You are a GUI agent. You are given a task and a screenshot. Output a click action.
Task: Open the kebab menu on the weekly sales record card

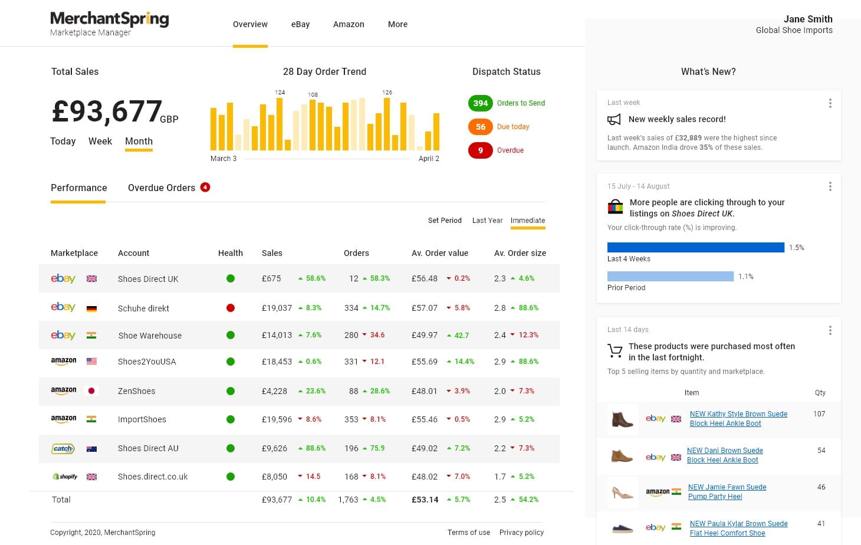(x=830, y=103)
